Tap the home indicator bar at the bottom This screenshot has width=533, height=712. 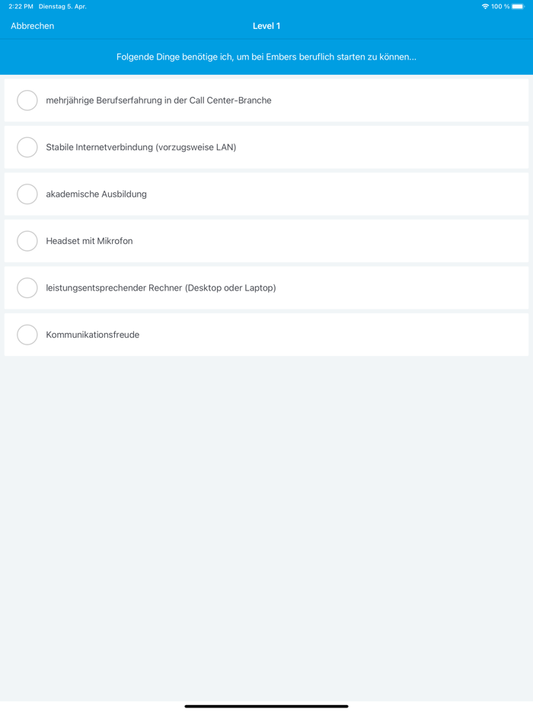click(266, 706)
